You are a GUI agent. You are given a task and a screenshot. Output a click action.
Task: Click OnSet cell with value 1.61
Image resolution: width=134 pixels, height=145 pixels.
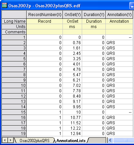[72, 48]
